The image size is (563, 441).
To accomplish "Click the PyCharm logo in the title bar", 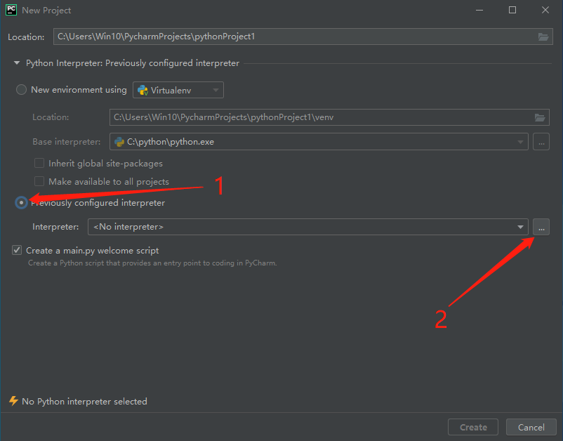I will [x=11, y=10].
